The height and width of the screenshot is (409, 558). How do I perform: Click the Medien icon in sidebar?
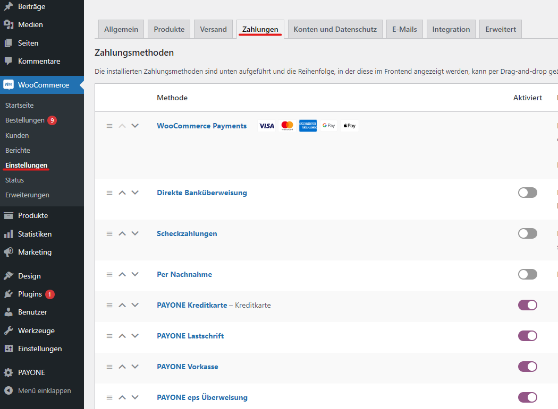[x=9, y=24]
